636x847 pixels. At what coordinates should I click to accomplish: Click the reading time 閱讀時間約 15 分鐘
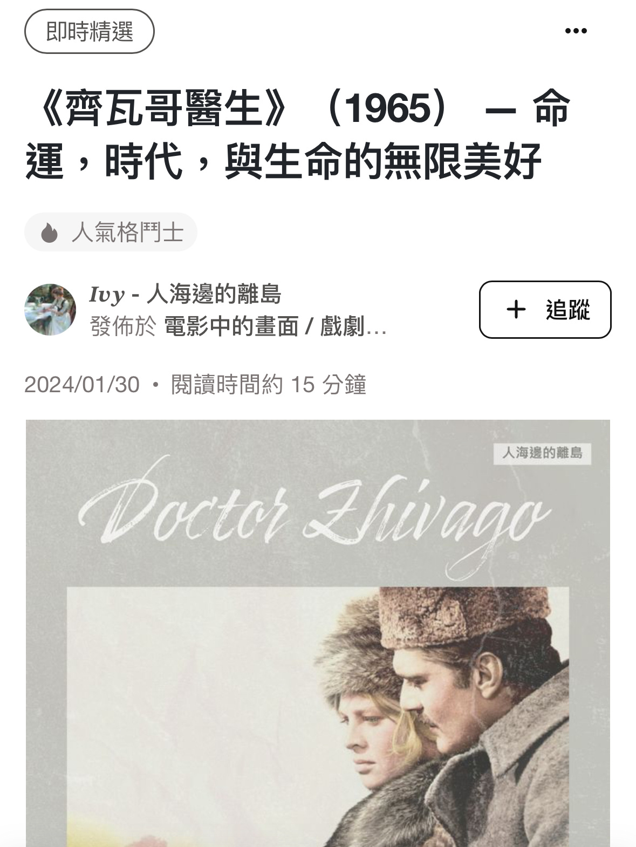[269, 385]
